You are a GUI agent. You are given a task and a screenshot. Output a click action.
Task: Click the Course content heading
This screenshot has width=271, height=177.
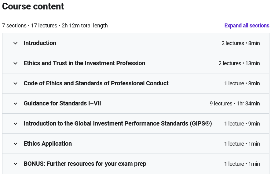(33, 6)
